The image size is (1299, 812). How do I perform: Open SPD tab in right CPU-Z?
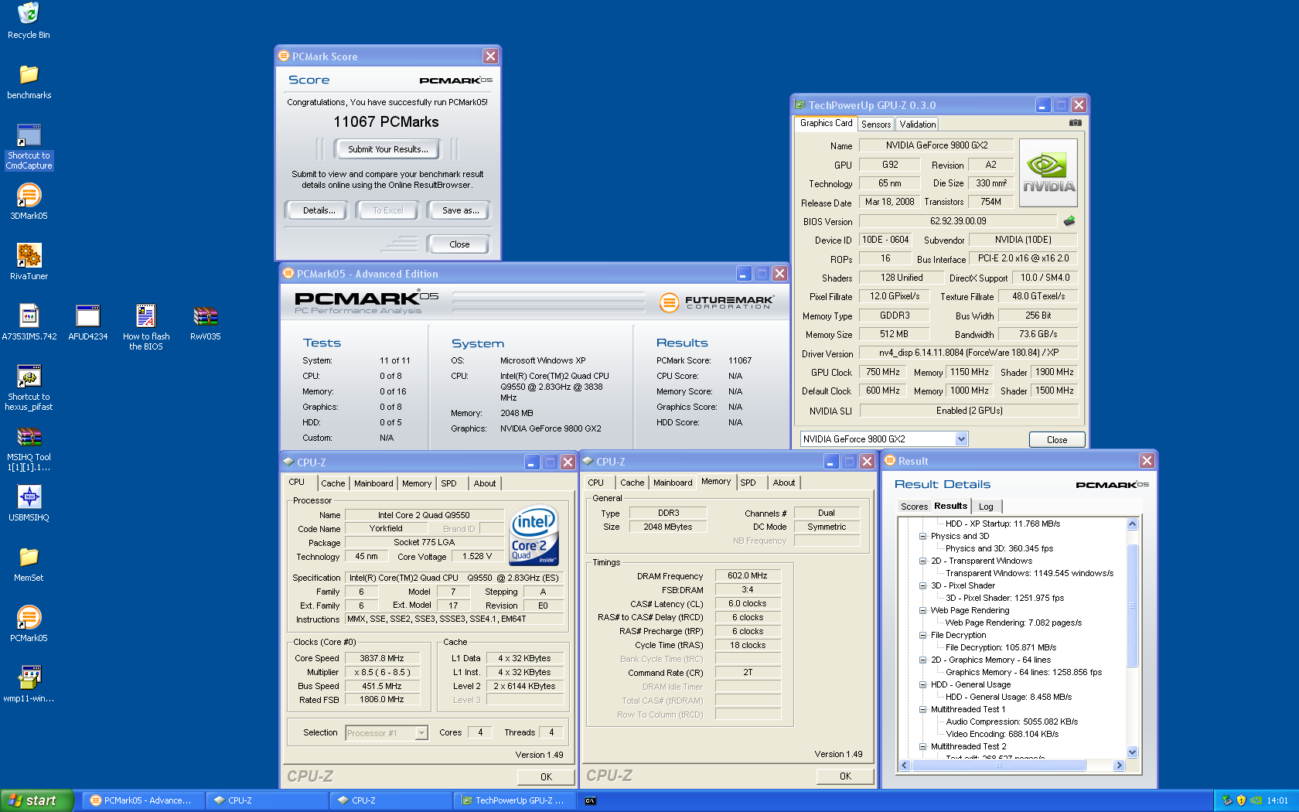click(748, 483)
